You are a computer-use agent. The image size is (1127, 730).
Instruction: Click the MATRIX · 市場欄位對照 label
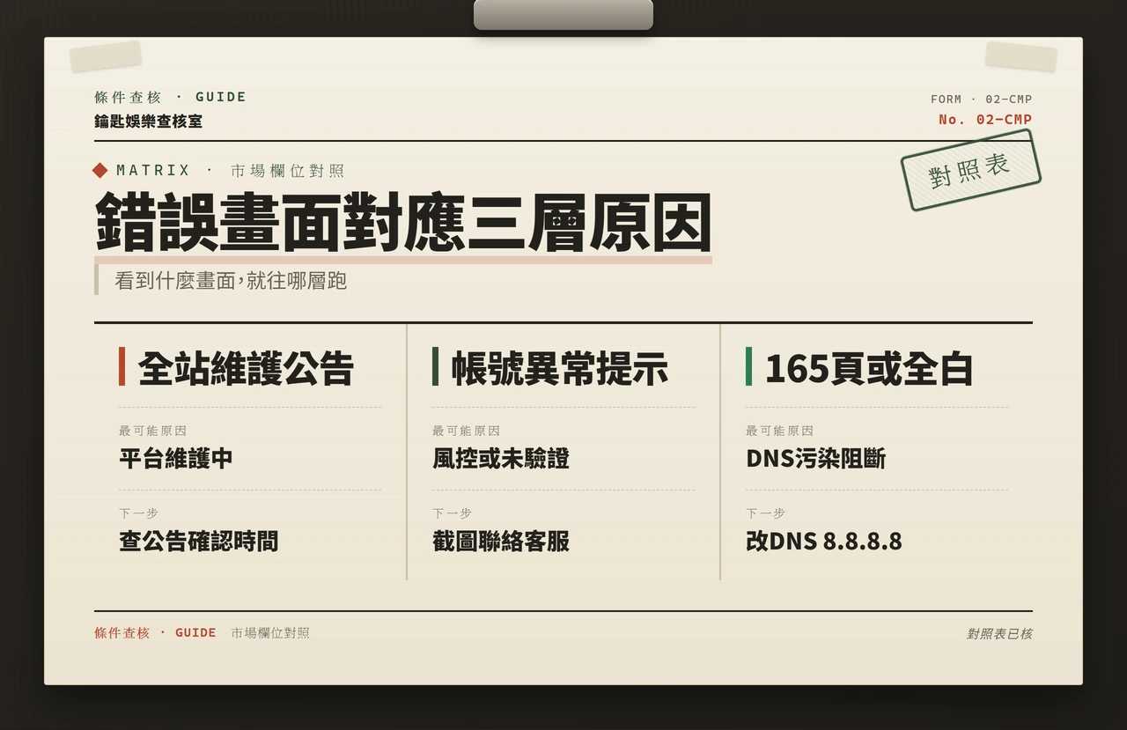[x=230, y=171]
